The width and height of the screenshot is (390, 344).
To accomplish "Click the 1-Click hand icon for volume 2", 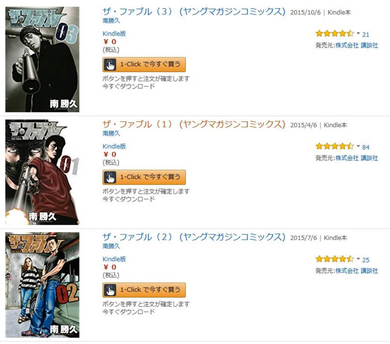I will [110, 290].
